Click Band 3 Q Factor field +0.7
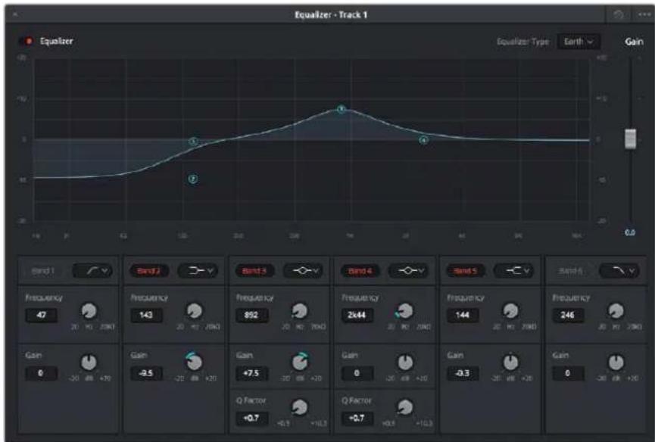Screen dimensions: 655x442 coord(251,419)
